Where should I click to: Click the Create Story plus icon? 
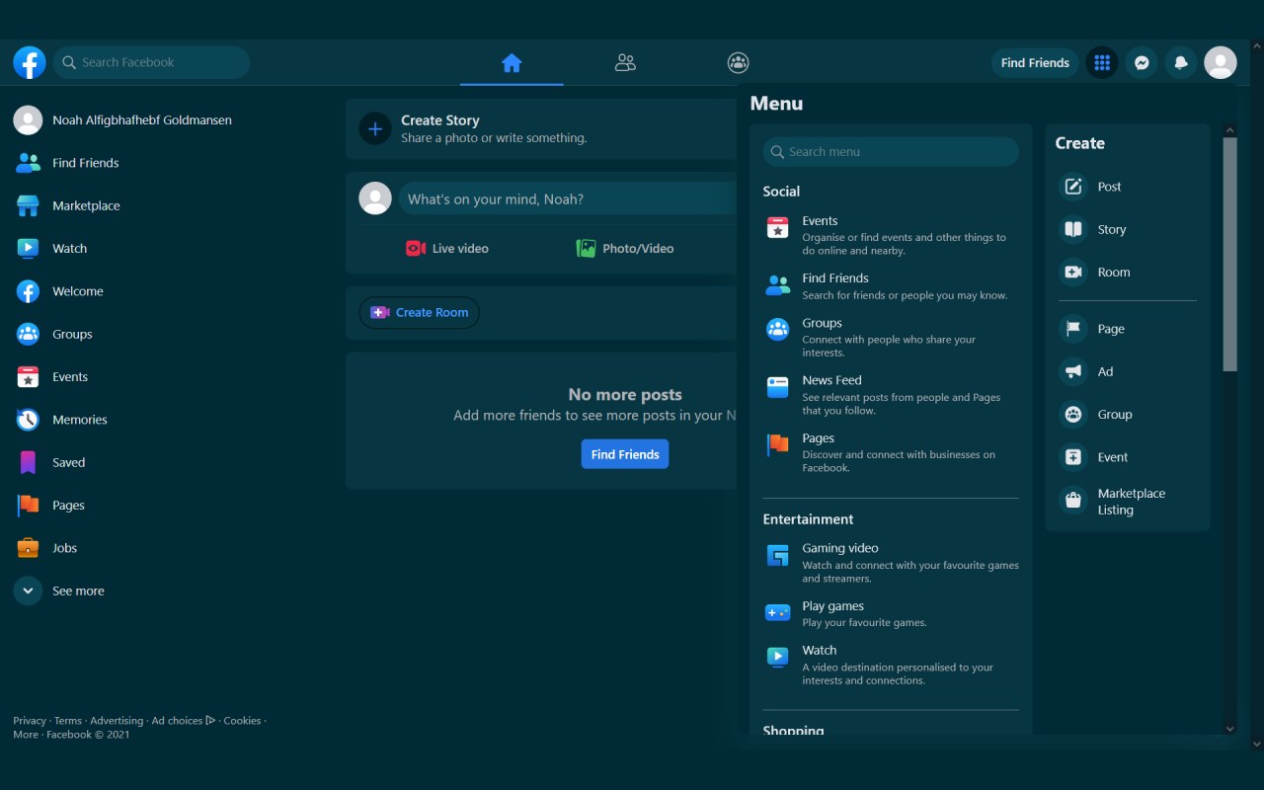pos(375,128)
